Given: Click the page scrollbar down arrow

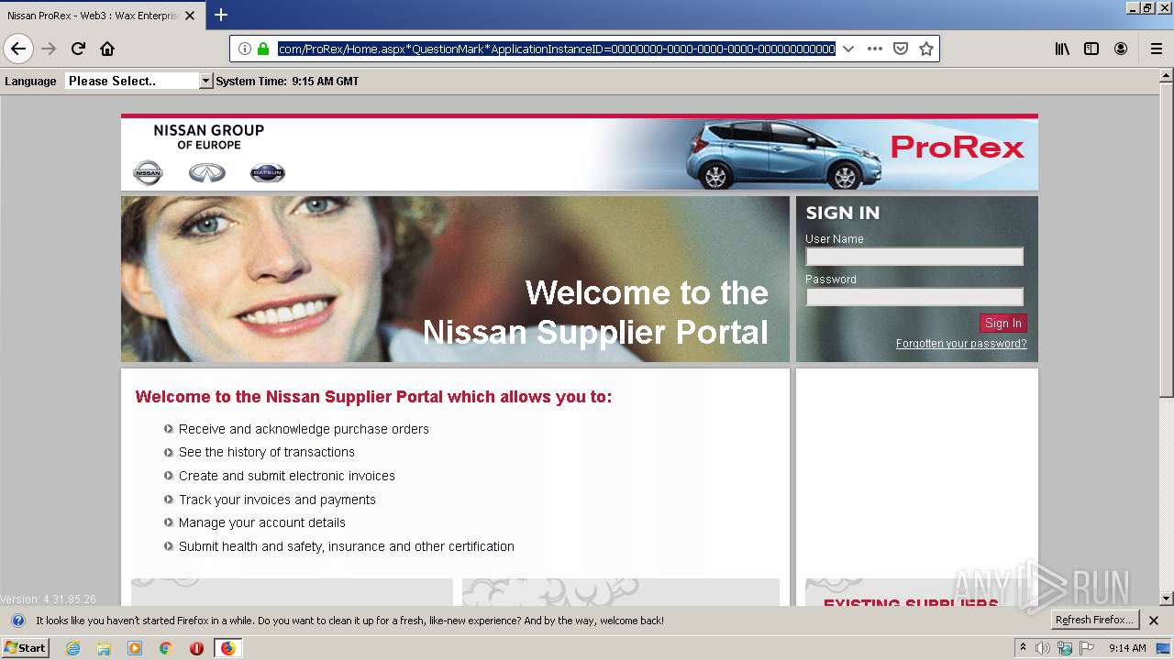Looking at the screenshot, I should [x=1166, y=599].
